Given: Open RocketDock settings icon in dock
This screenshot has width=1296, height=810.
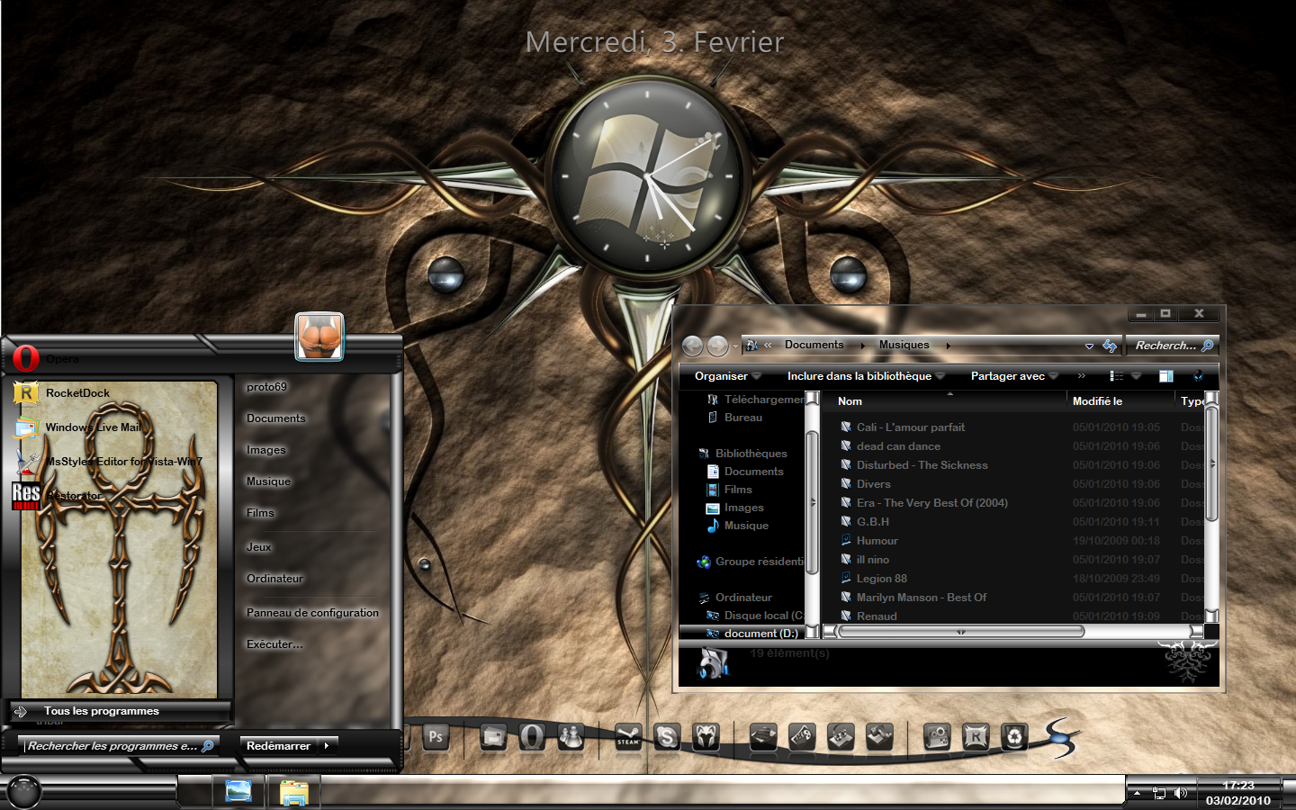Looking at the screenshot, I should [976, 737].
